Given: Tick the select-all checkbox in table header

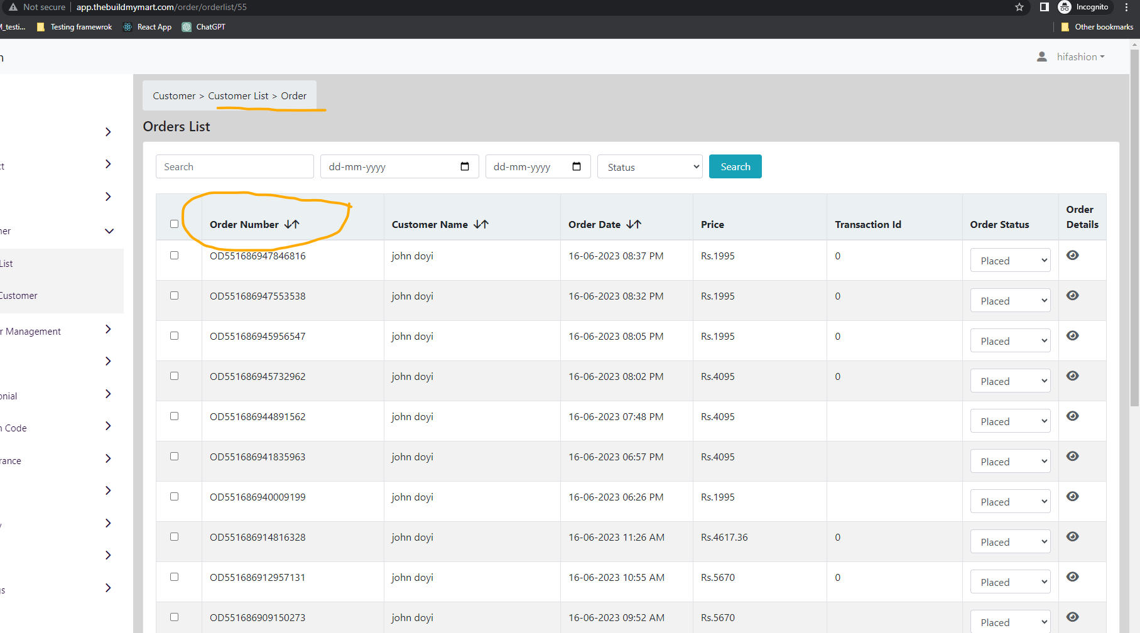Looking at the screenshot, I should point(175,224).
